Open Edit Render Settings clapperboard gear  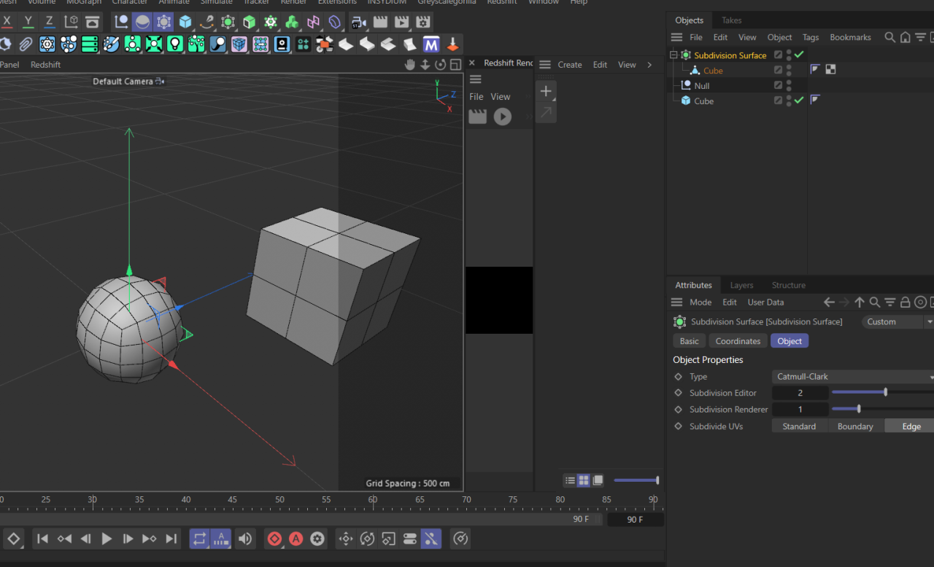pyautogui.click(x=422, y=22)
